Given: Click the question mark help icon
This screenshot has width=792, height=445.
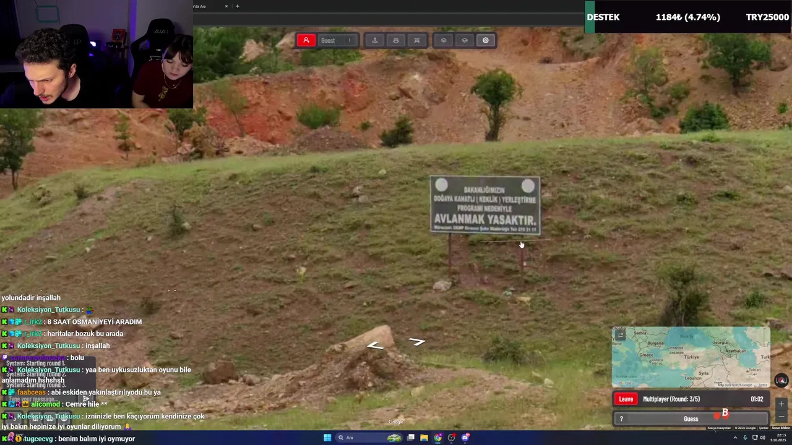Looking at the screenshot, I should click(x=621, y=419).
